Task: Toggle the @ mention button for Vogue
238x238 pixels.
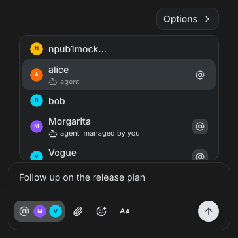Action: click(200, 155)
